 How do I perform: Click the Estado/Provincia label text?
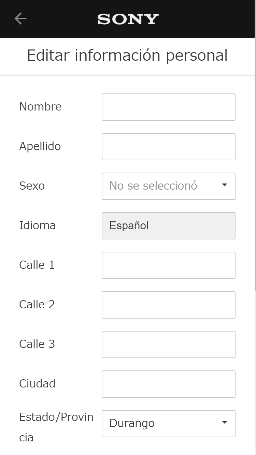point(56,417)
